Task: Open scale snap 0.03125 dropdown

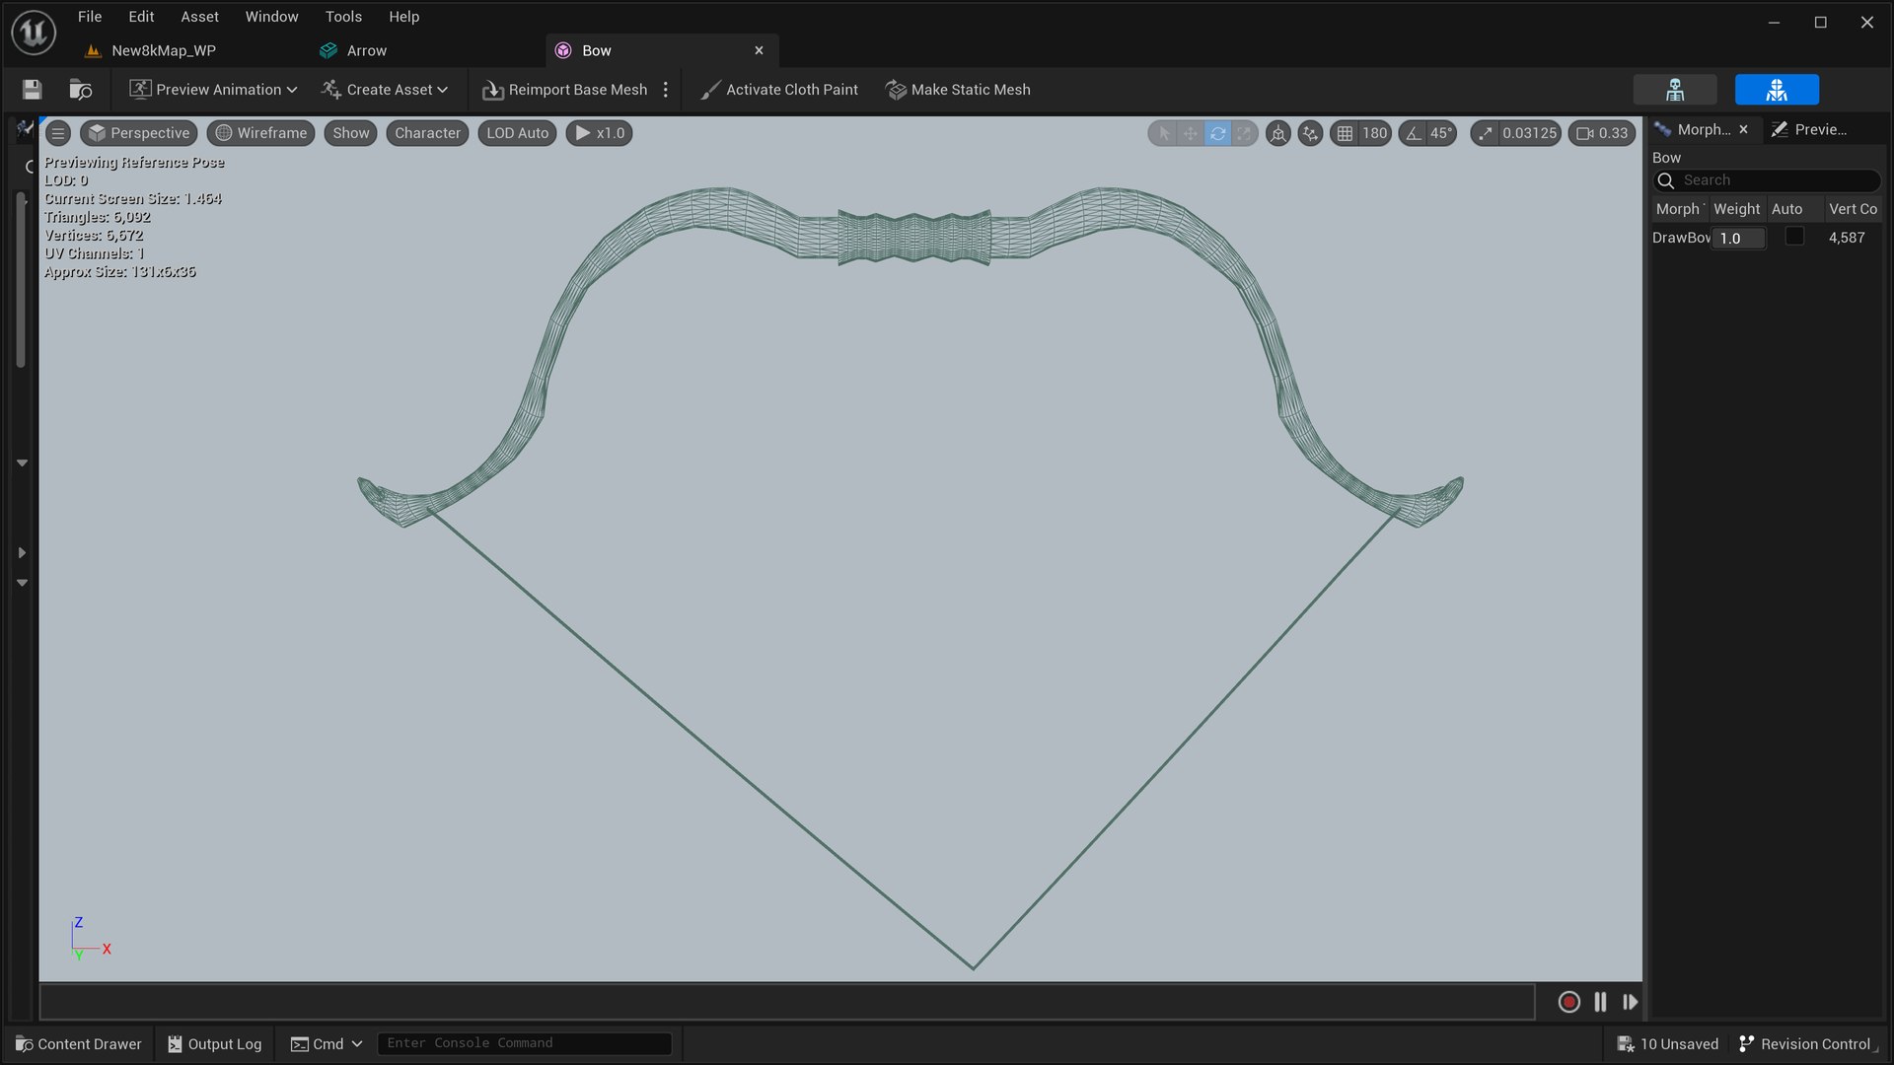Action: tap(1529, 133)
